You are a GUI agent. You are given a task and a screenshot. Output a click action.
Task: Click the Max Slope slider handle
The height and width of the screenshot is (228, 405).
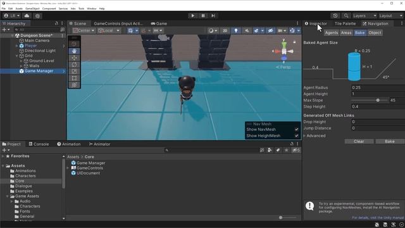pos(378,100)
